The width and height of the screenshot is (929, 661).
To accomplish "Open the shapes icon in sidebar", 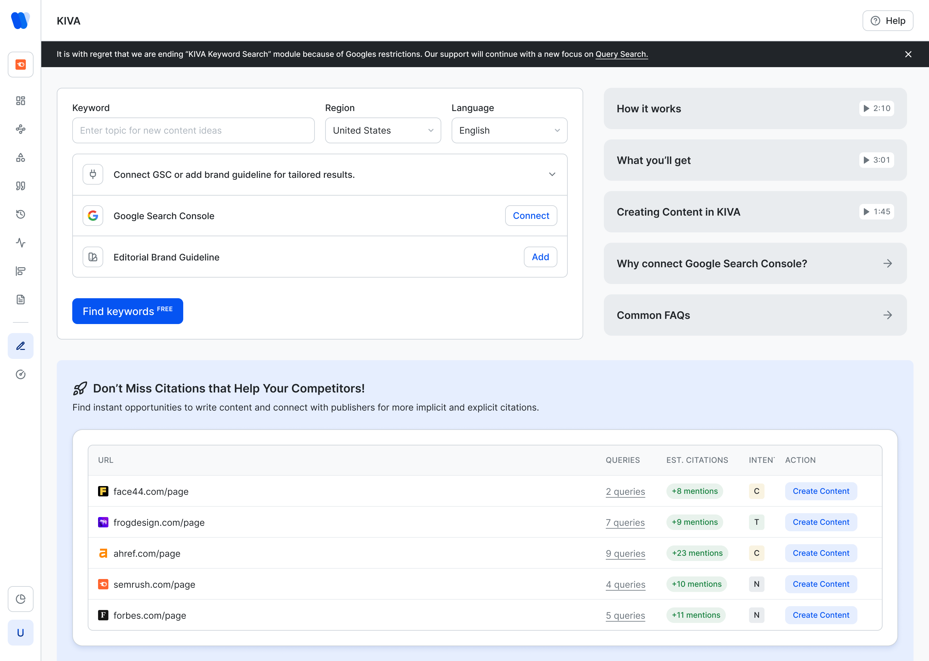I will [20, 158].
